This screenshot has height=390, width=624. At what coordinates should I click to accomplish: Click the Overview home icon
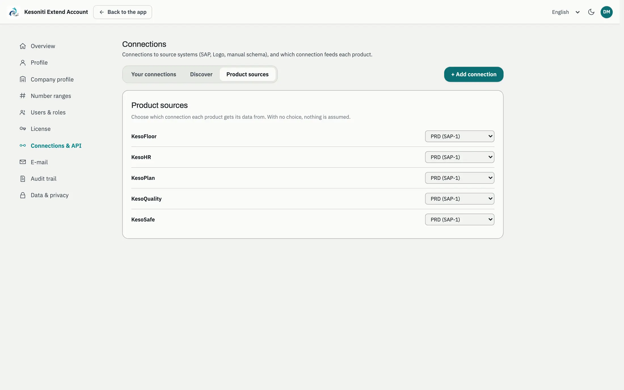tap(23, 46)
